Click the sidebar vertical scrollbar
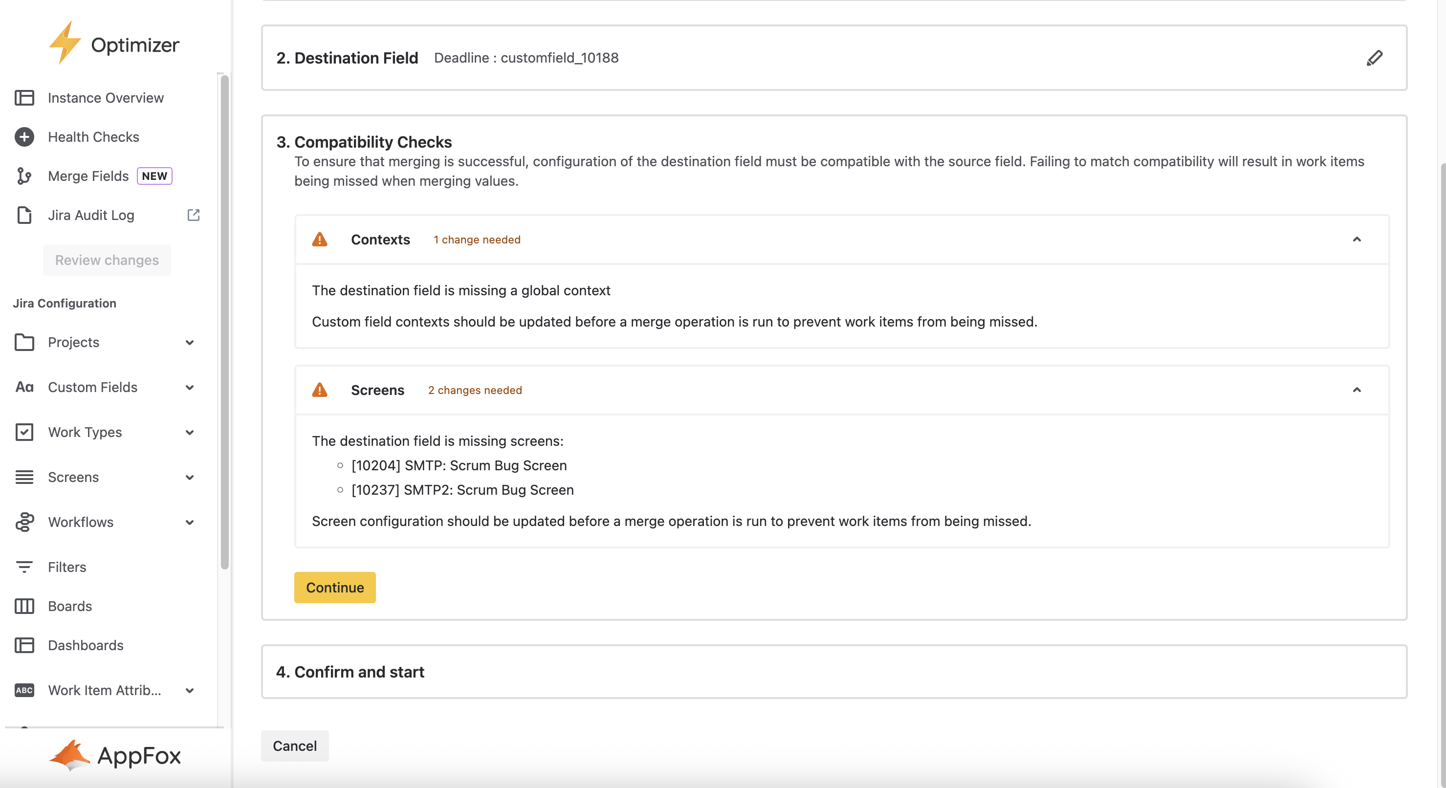 coord(224,323)
